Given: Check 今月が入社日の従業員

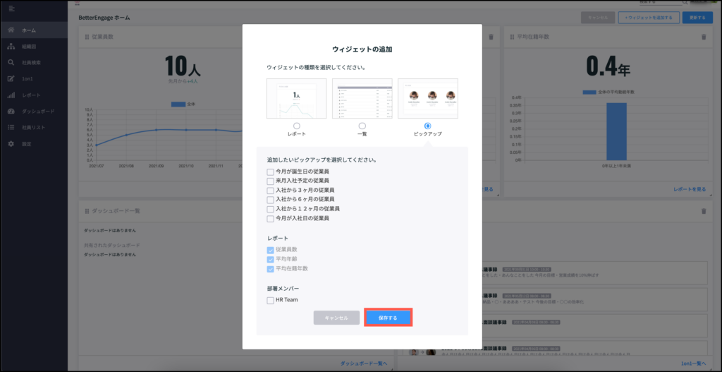Looking at the screenshot, I should click(x=270, y=219).
